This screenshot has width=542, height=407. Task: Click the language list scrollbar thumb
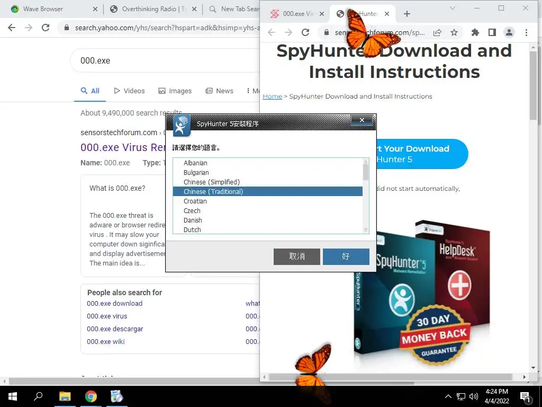pos(366,172)
